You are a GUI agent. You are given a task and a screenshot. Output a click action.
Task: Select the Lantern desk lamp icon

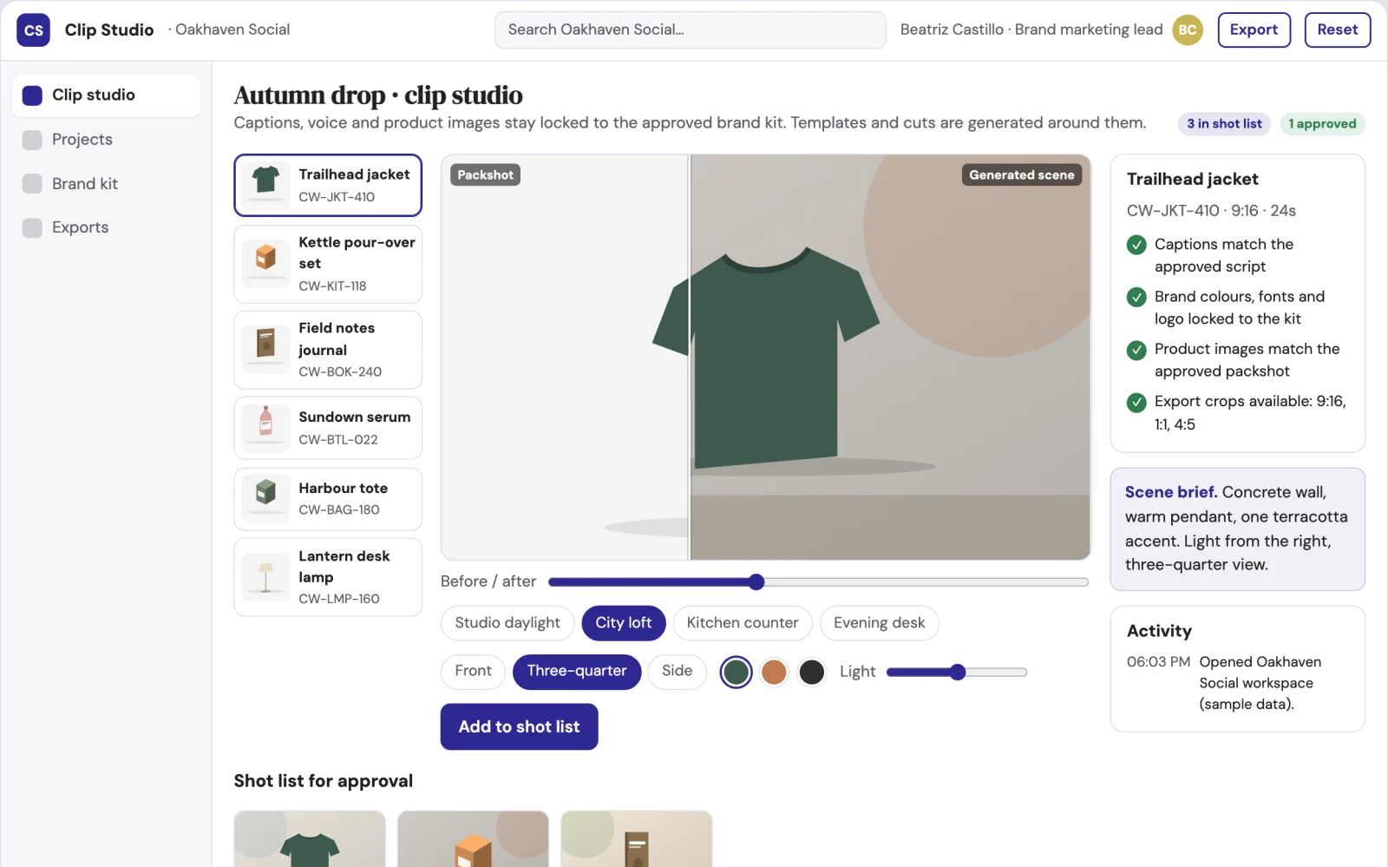[265, 577]
